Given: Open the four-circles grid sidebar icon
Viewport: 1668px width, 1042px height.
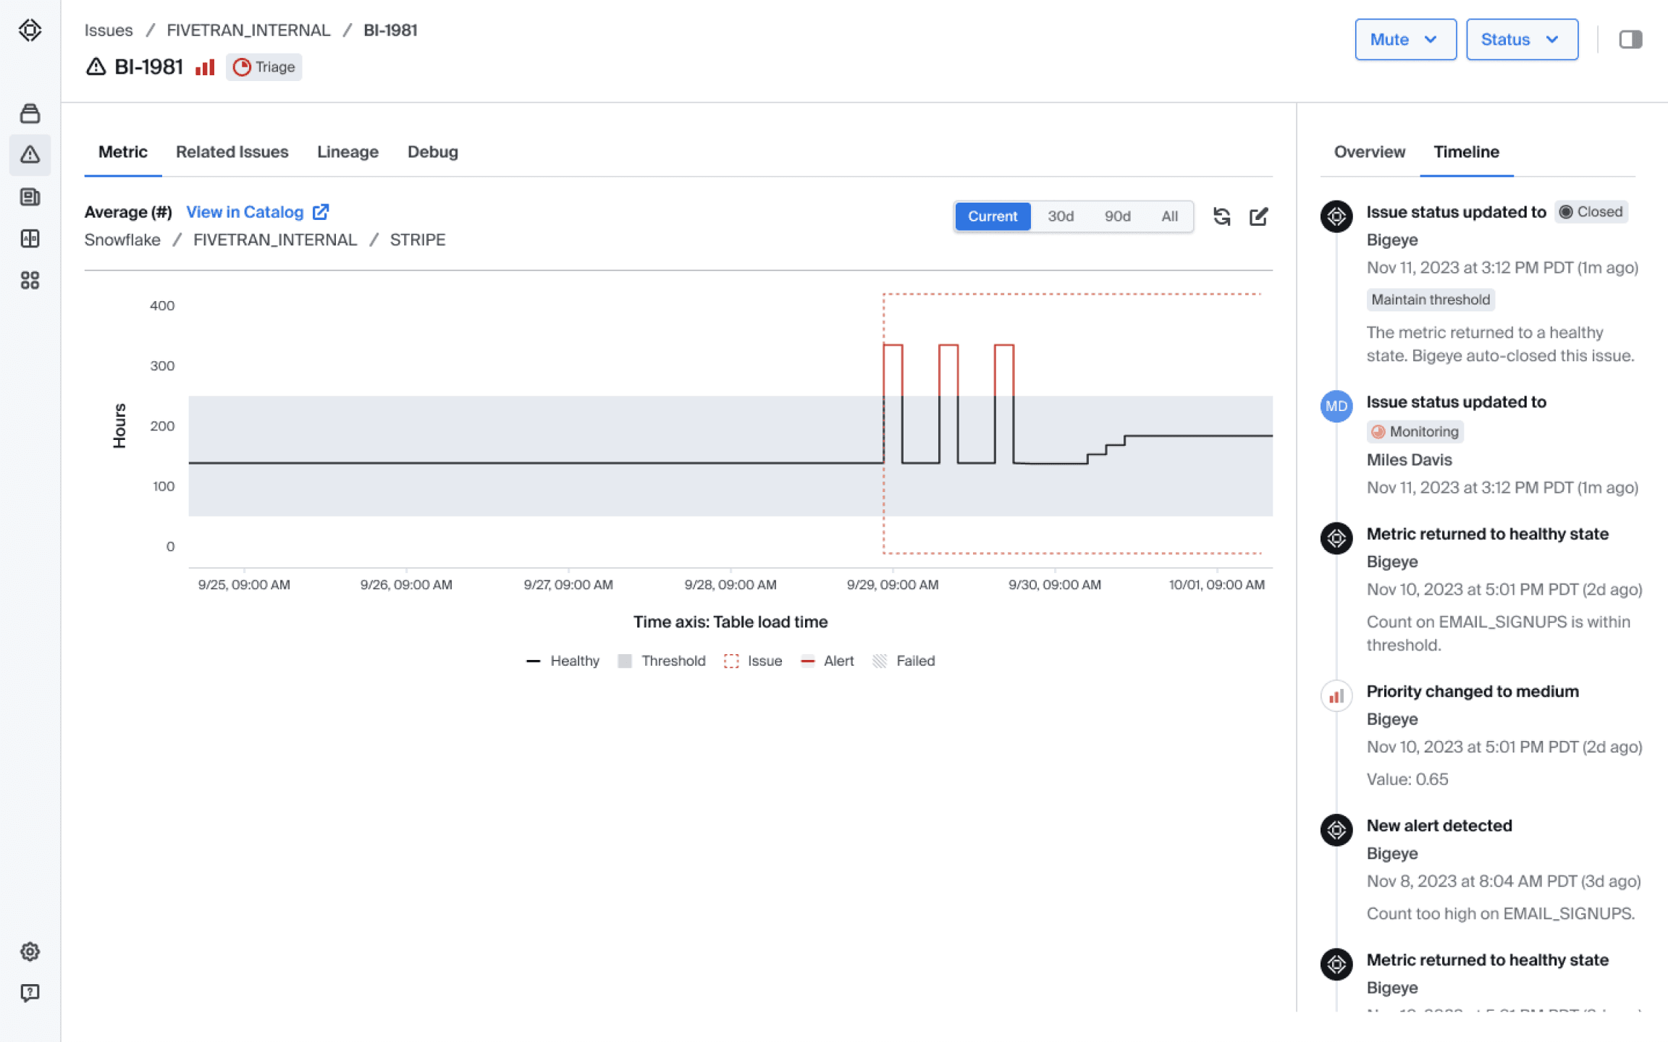Looking at the screenshot, I should tap(30, 280).
